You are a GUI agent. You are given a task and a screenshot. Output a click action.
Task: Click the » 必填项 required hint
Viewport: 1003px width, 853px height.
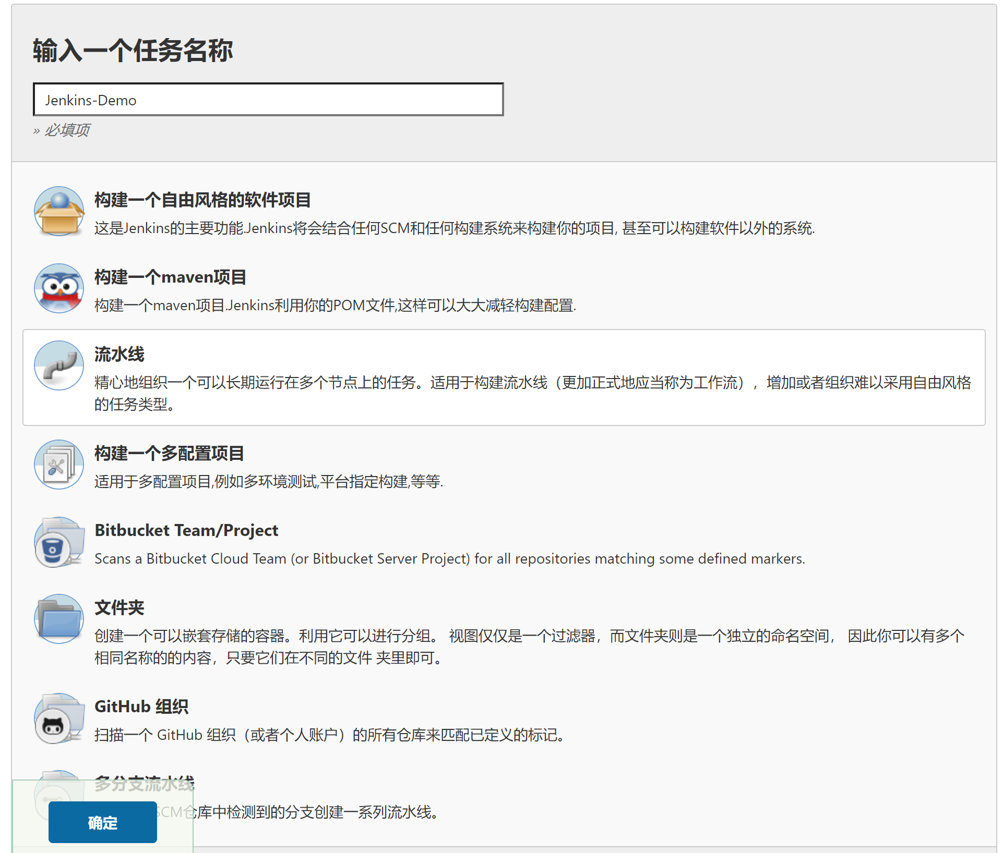click(x=61, y=130)
